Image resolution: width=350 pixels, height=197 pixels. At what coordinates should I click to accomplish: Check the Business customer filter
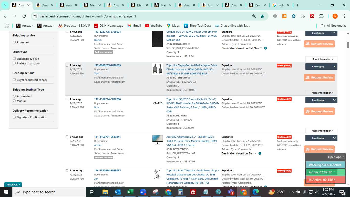coord(14,63)
